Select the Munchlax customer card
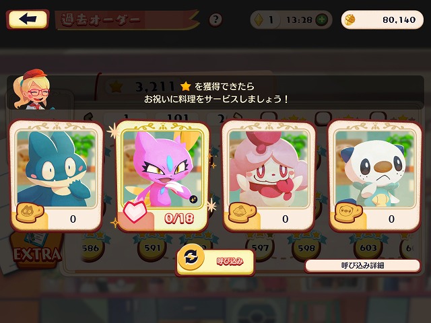Screen dimensions: 431x323 point(57,176)
